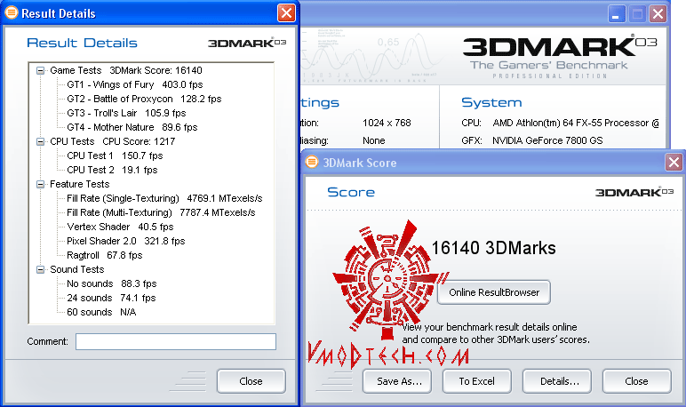The image size is (686, 407).
Task: Select the GT4 - Mother Nature row
Action: pos(132,127)
